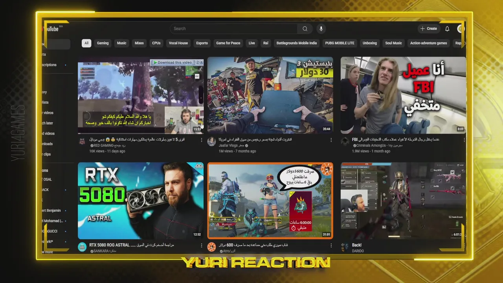Viewport: 503px width, 283px height.
Task: Open the RTX 5080 ROG ASTRAL title
Action: click(132, 245)
